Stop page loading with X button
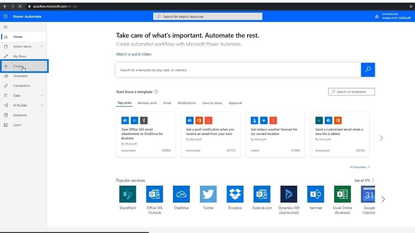The image size is (415, 233). 20,6
